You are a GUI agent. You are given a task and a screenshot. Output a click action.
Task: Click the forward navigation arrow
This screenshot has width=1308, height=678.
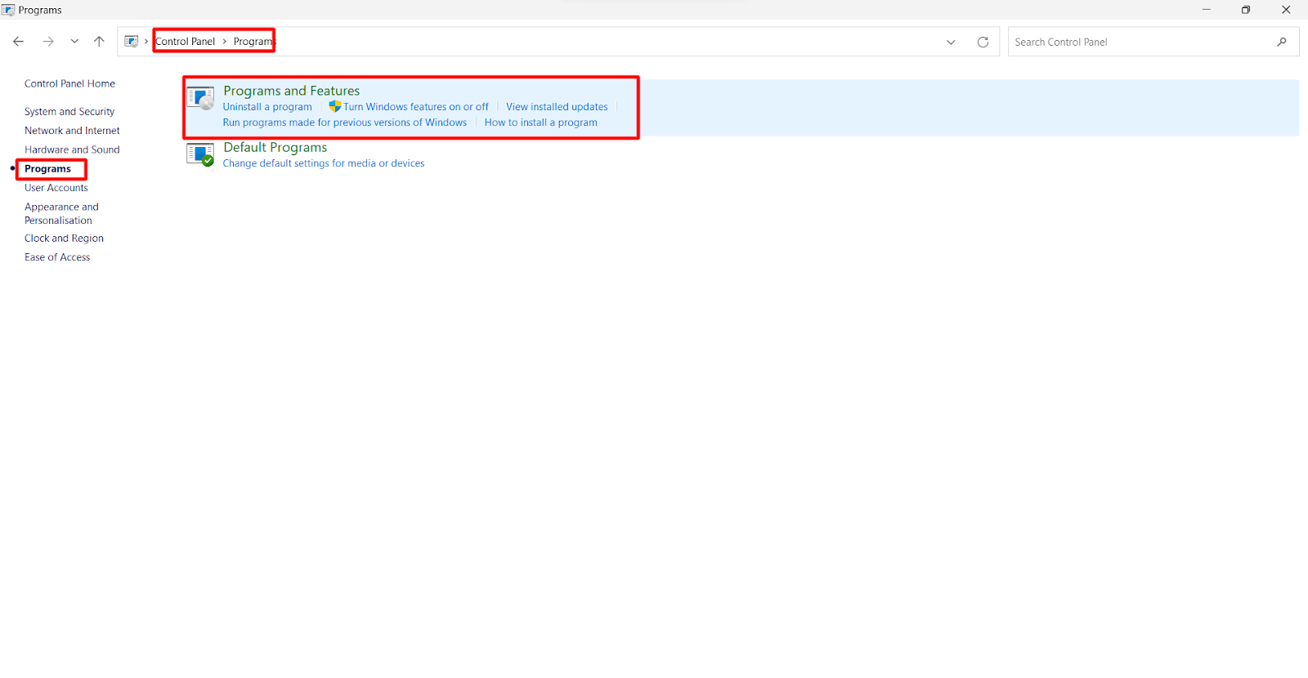click(48, 42)
